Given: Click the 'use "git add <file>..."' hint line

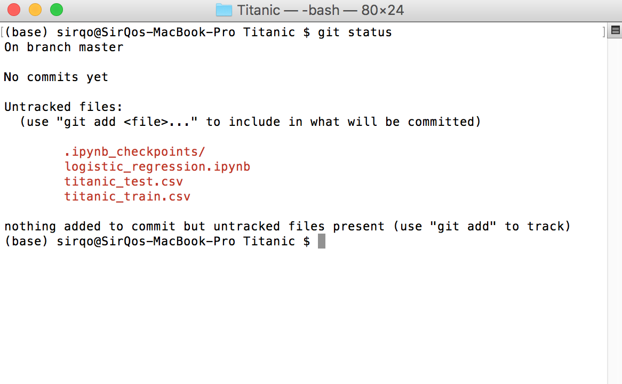Looking at the screenshot, I should tap(251, 122).
